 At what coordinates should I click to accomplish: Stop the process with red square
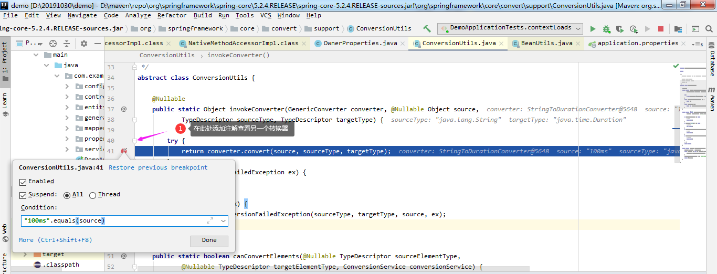(x=661, y=29)
